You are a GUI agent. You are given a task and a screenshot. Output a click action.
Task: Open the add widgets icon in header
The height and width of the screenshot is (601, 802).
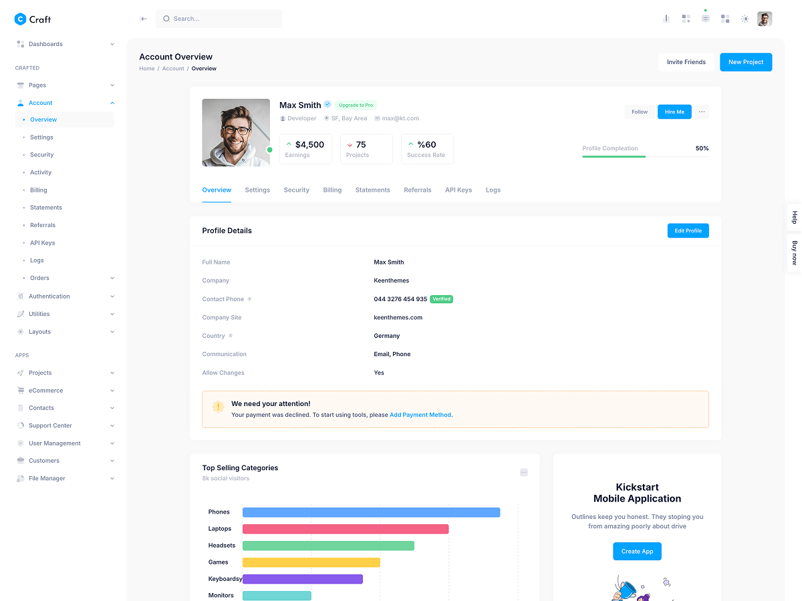(x=686, y=19)
